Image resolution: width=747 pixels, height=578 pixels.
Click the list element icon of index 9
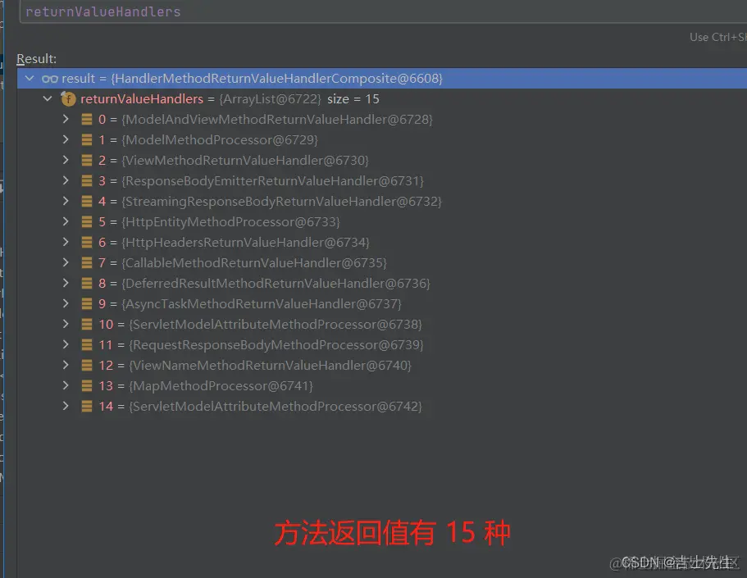point(87,303)
